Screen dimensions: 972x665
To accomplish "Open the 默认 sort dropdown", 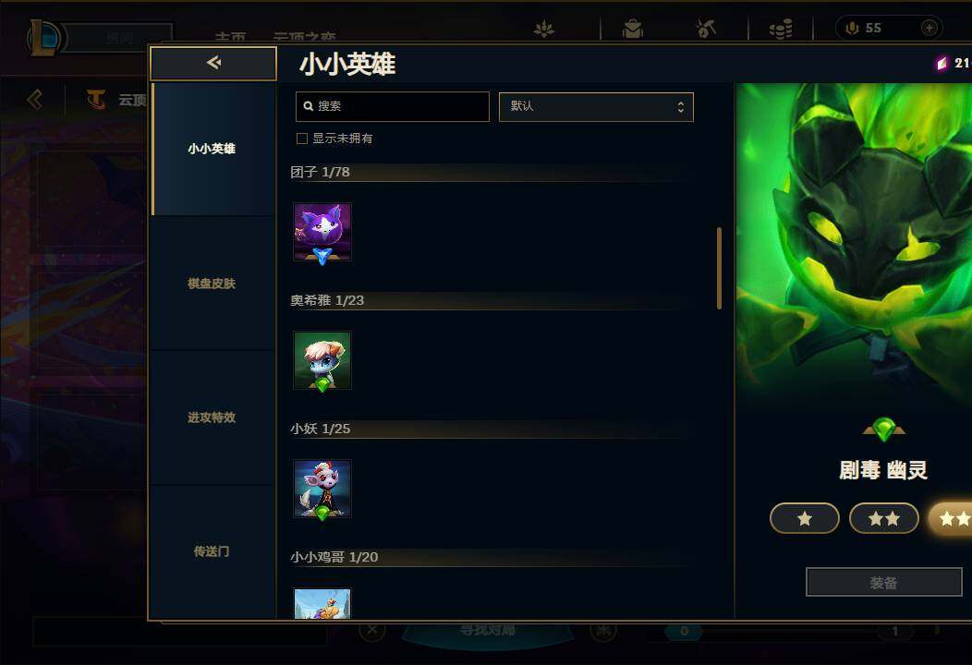I will pos(596,106).
